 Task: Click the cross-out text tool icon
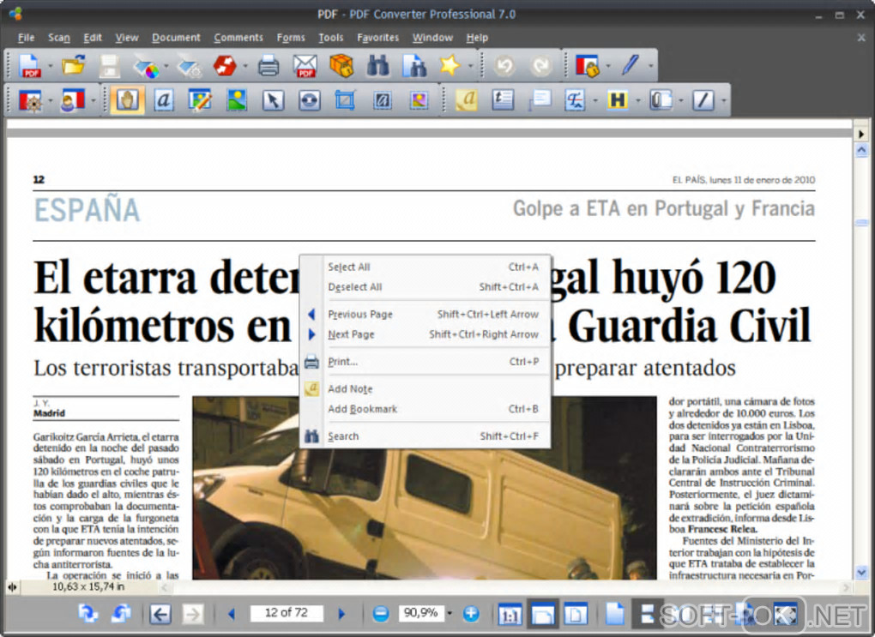575,100
